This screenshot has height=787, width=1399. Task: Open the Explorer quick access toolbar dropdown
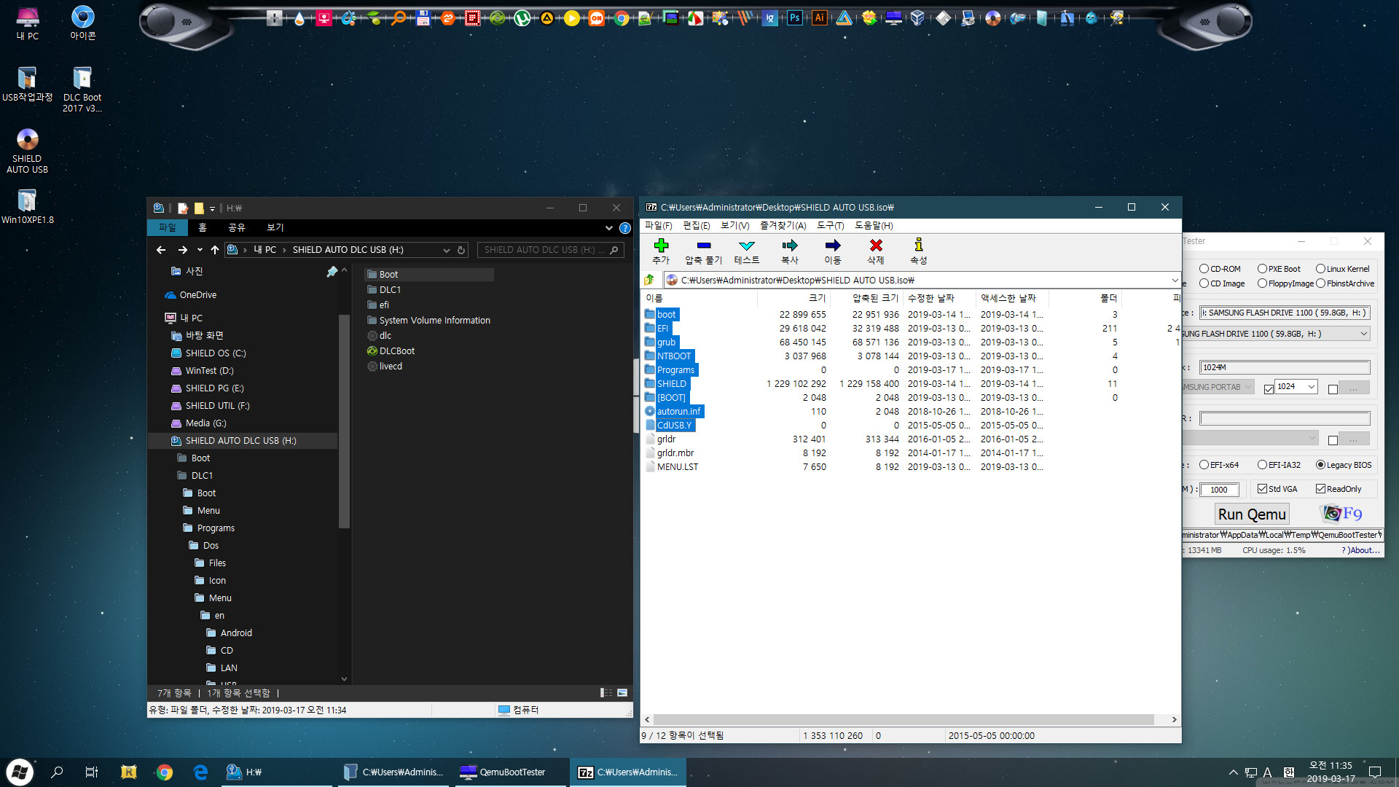click(212, 208)
